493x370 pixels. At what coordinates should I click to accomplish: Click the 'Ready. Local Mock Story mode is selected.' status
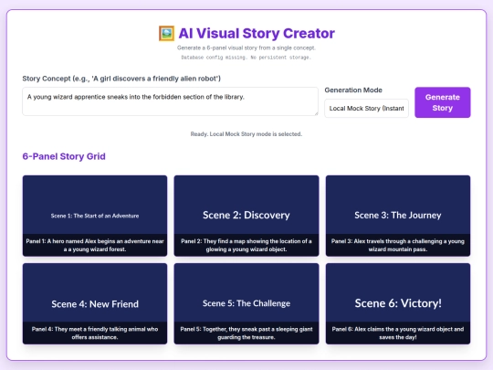coord(246,134)
